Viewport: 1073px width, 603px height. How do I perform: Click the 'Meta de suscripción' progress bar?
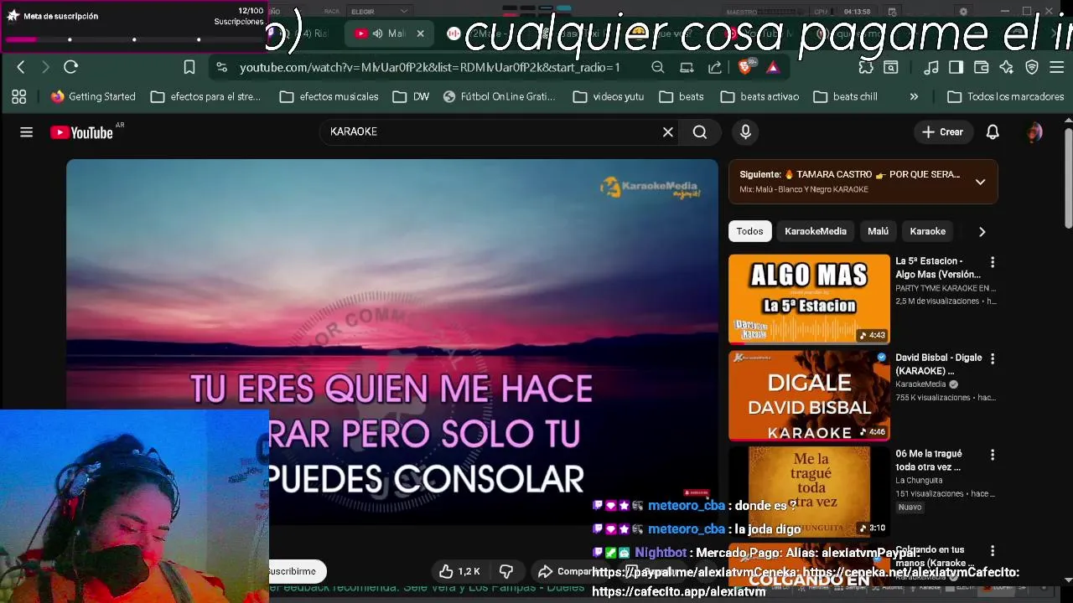point(134,39)
